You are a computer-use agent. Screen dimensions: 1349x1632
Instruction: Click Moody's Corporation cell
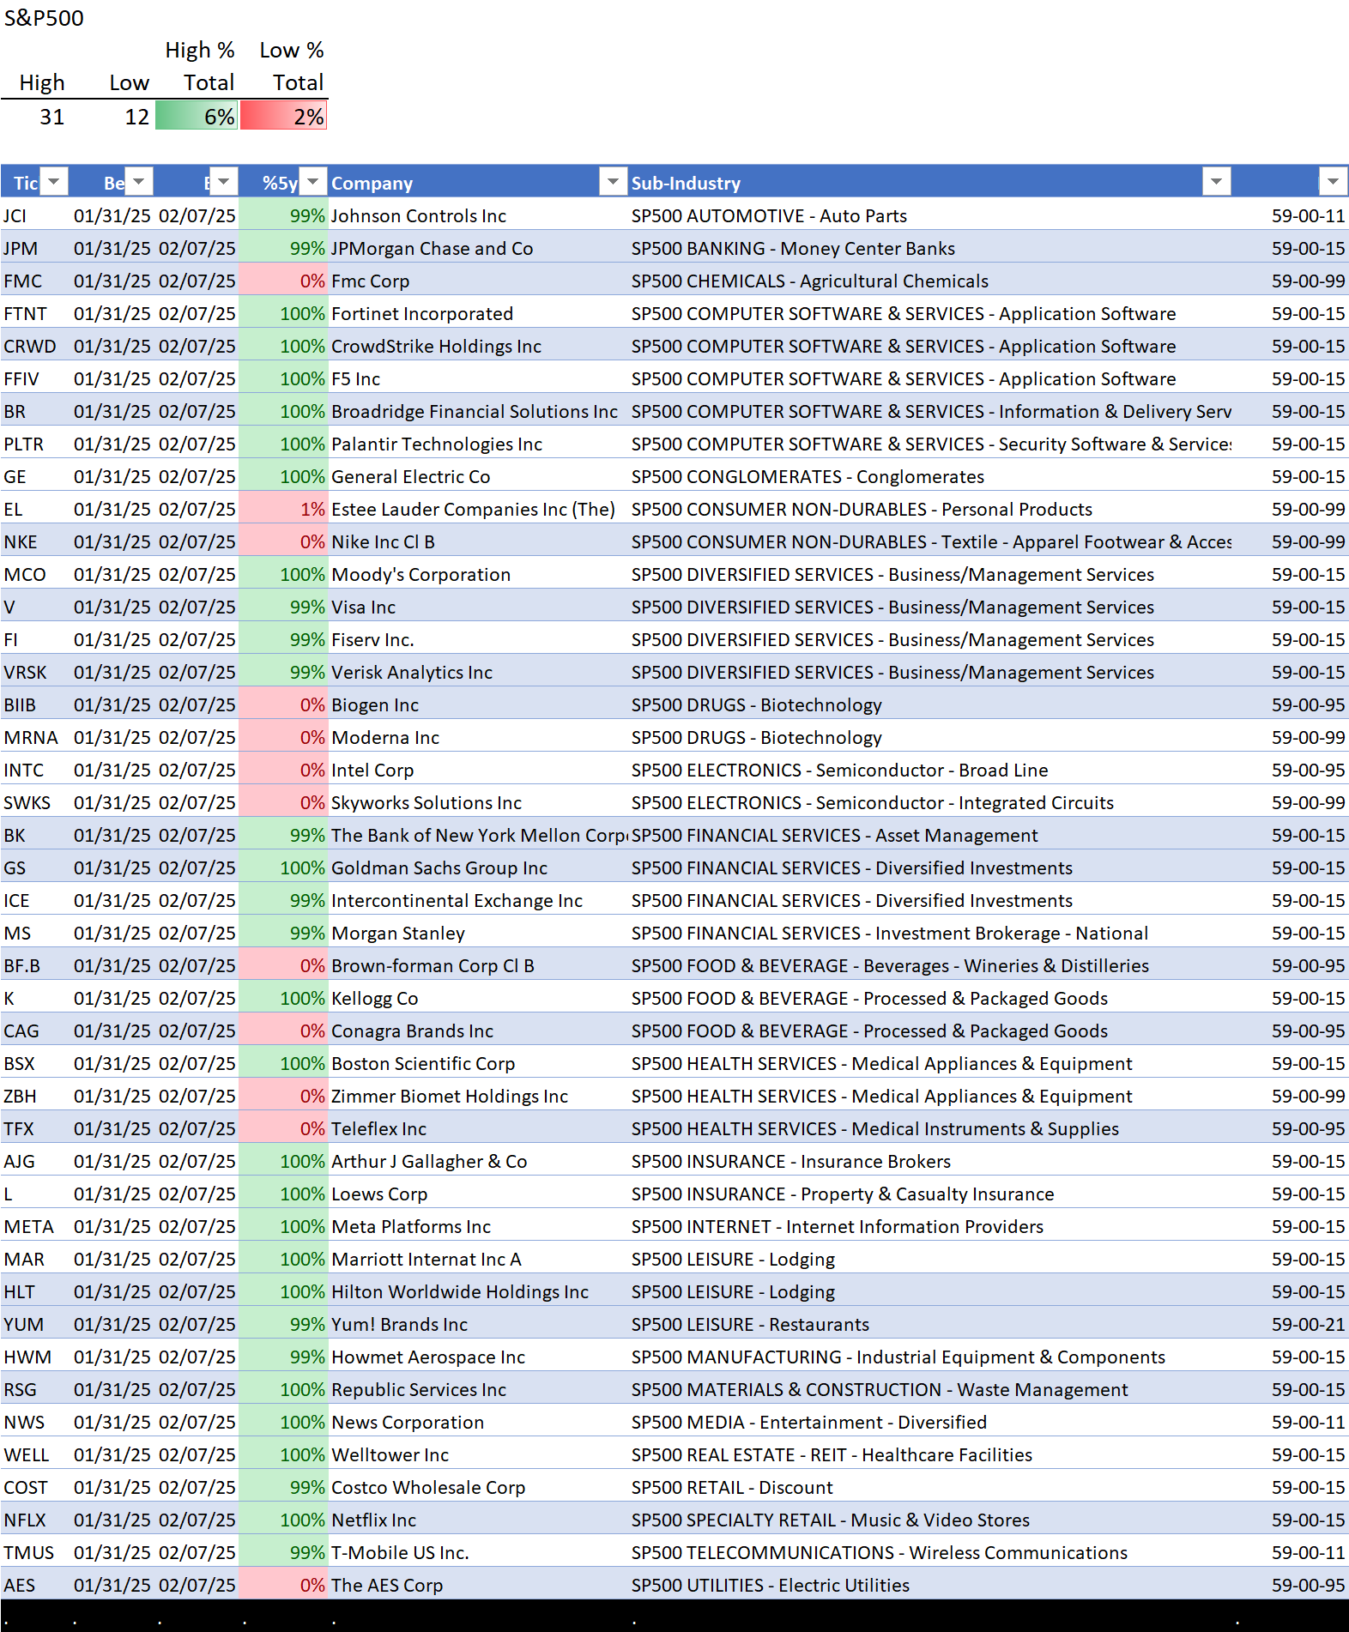click(477, 574)
